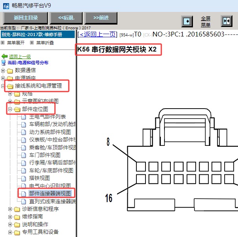Click the 维修指南 folder icon
The width and height of the screenshot is (238, 237).
(17, 217)
